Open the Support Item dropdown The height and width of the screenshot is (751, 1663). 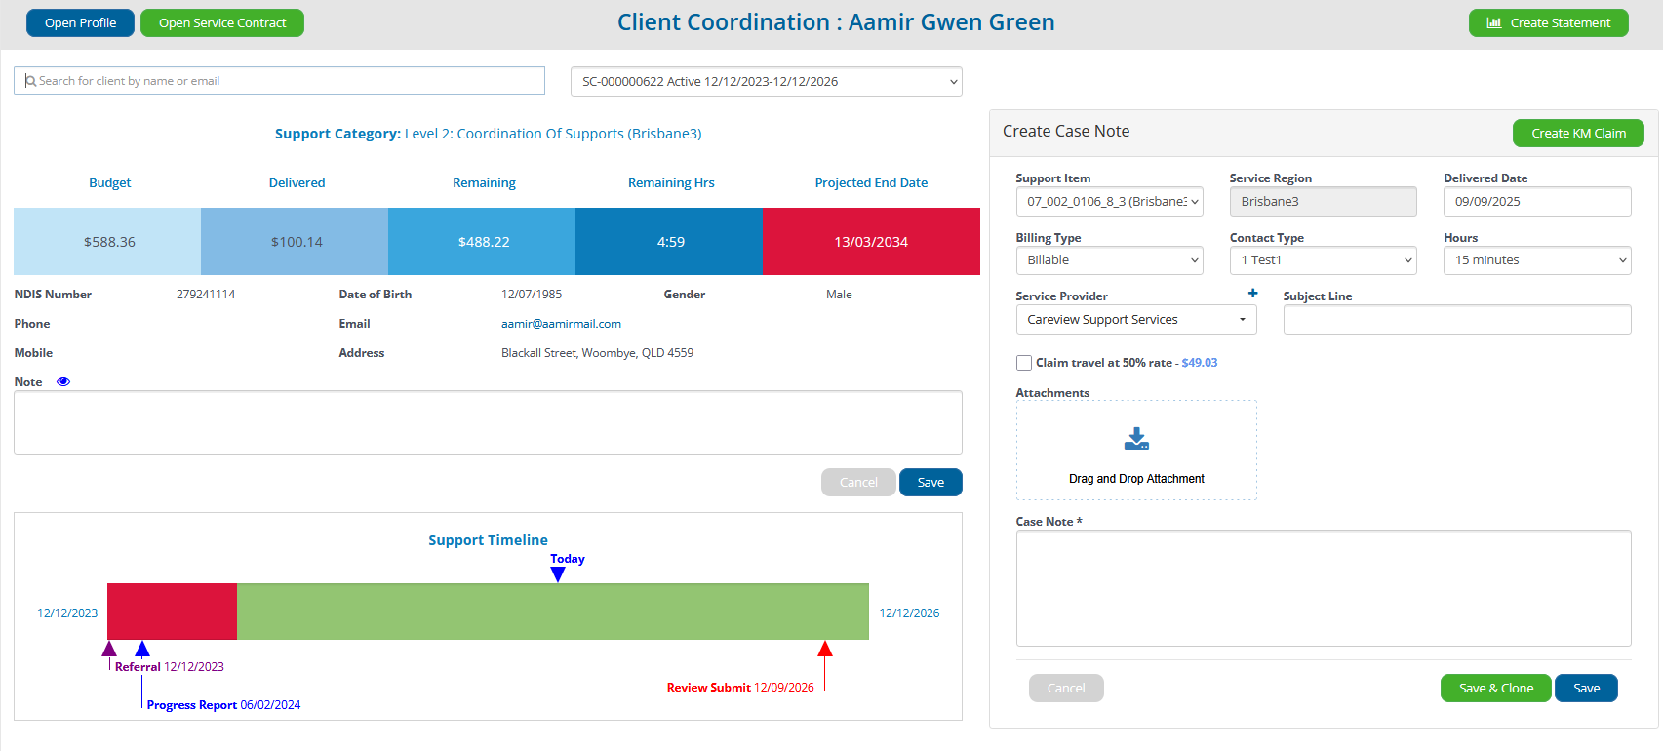coord(1109,202)
